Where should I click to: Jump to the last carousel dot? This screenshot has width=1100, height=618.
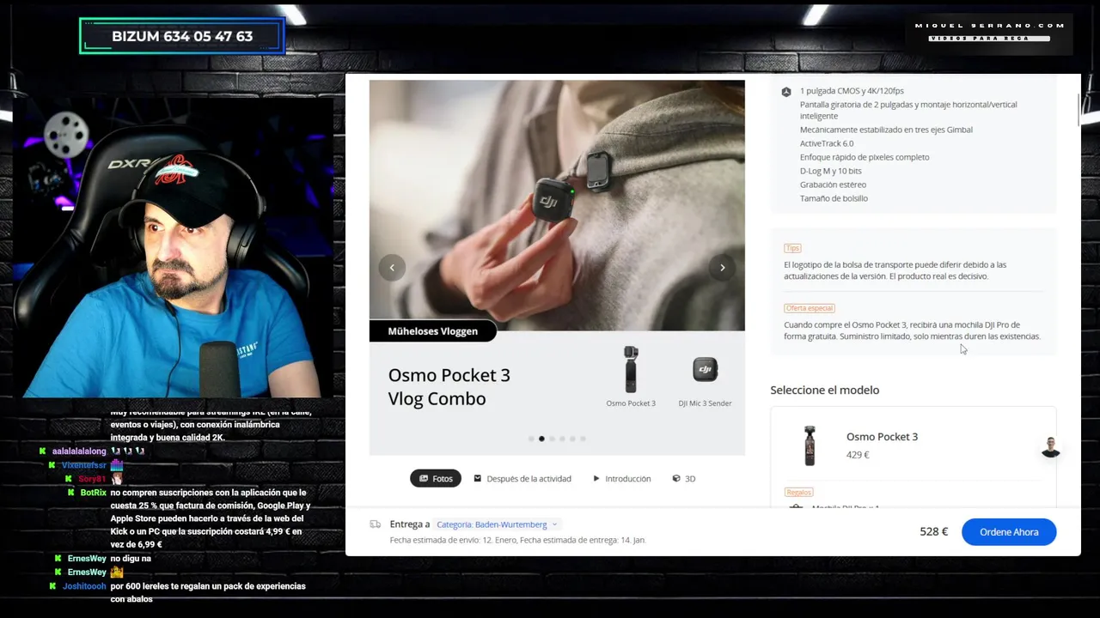(583, 439)
